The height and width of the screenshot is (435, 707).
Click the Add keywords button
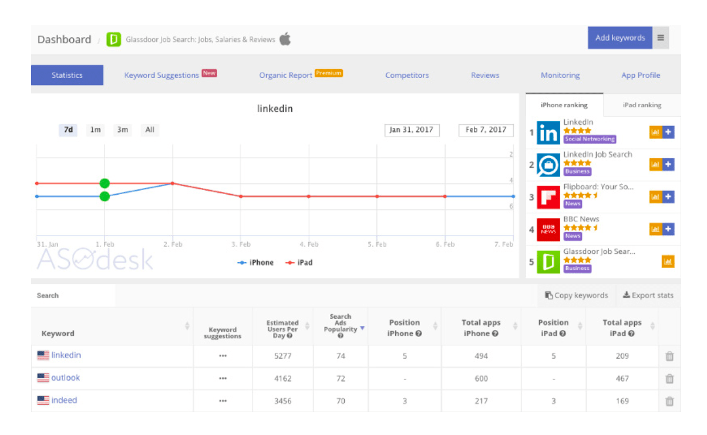click(620, 38)
